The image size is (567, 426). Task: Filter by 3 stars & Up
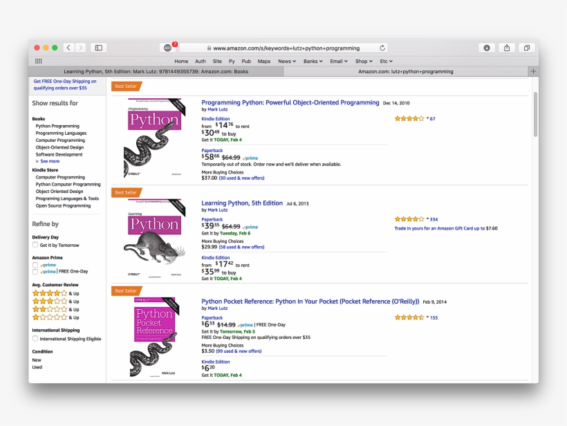click(x=56, y=302)
